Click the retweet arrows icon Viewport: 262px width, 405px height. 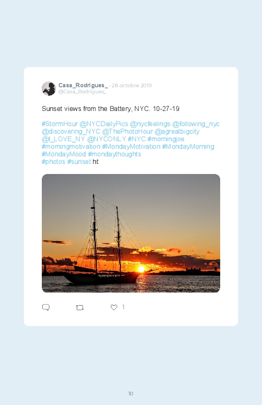click(x=80, y=308)
